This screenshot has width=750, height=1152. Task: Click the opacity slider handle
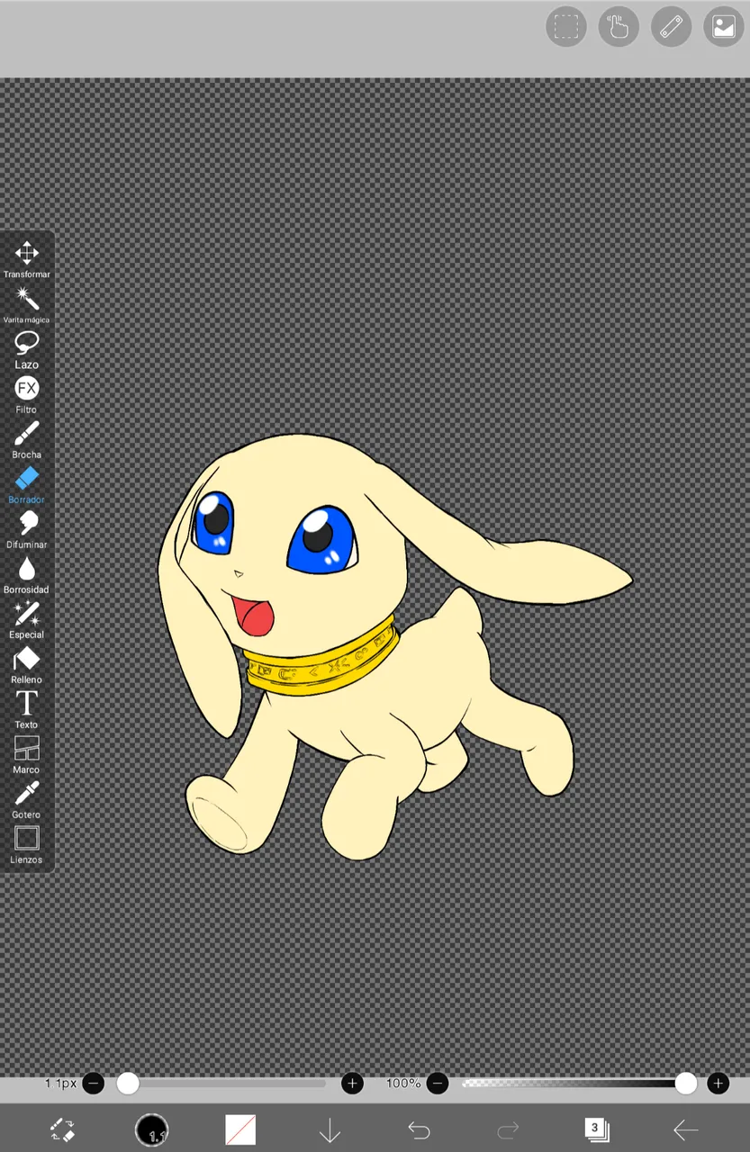[x=686, y=1083]
